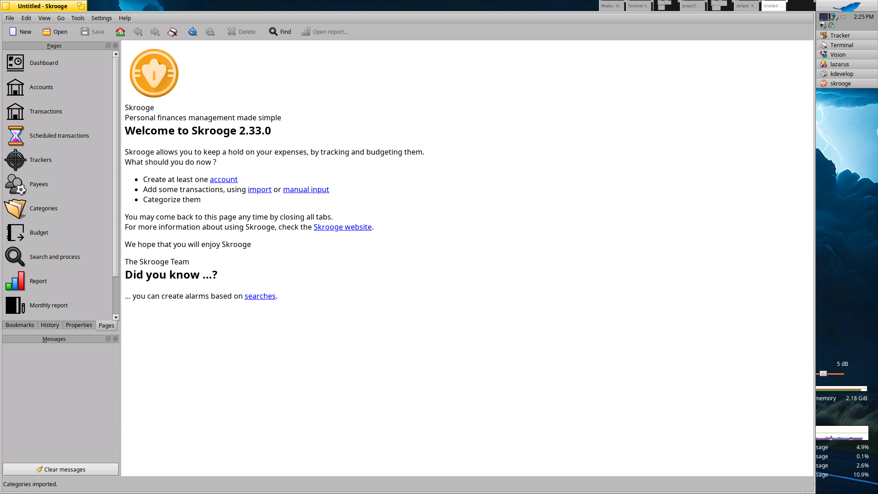The width and height of the screenshot is (878, 494).
Task: Click the eraser-style clear icon in the toolbar
Action: [172, 32]
